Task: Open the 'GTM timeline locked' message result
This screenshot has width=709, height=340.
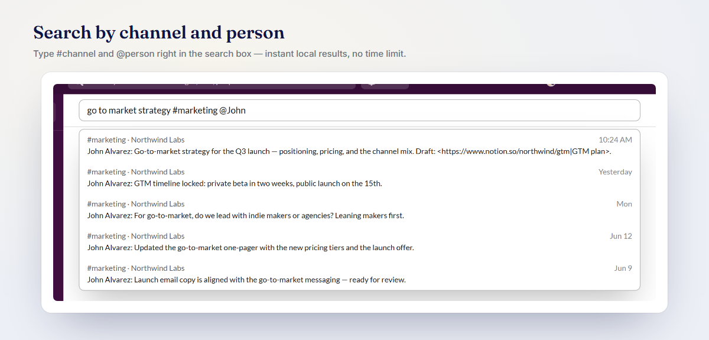Action: [359, 177]
